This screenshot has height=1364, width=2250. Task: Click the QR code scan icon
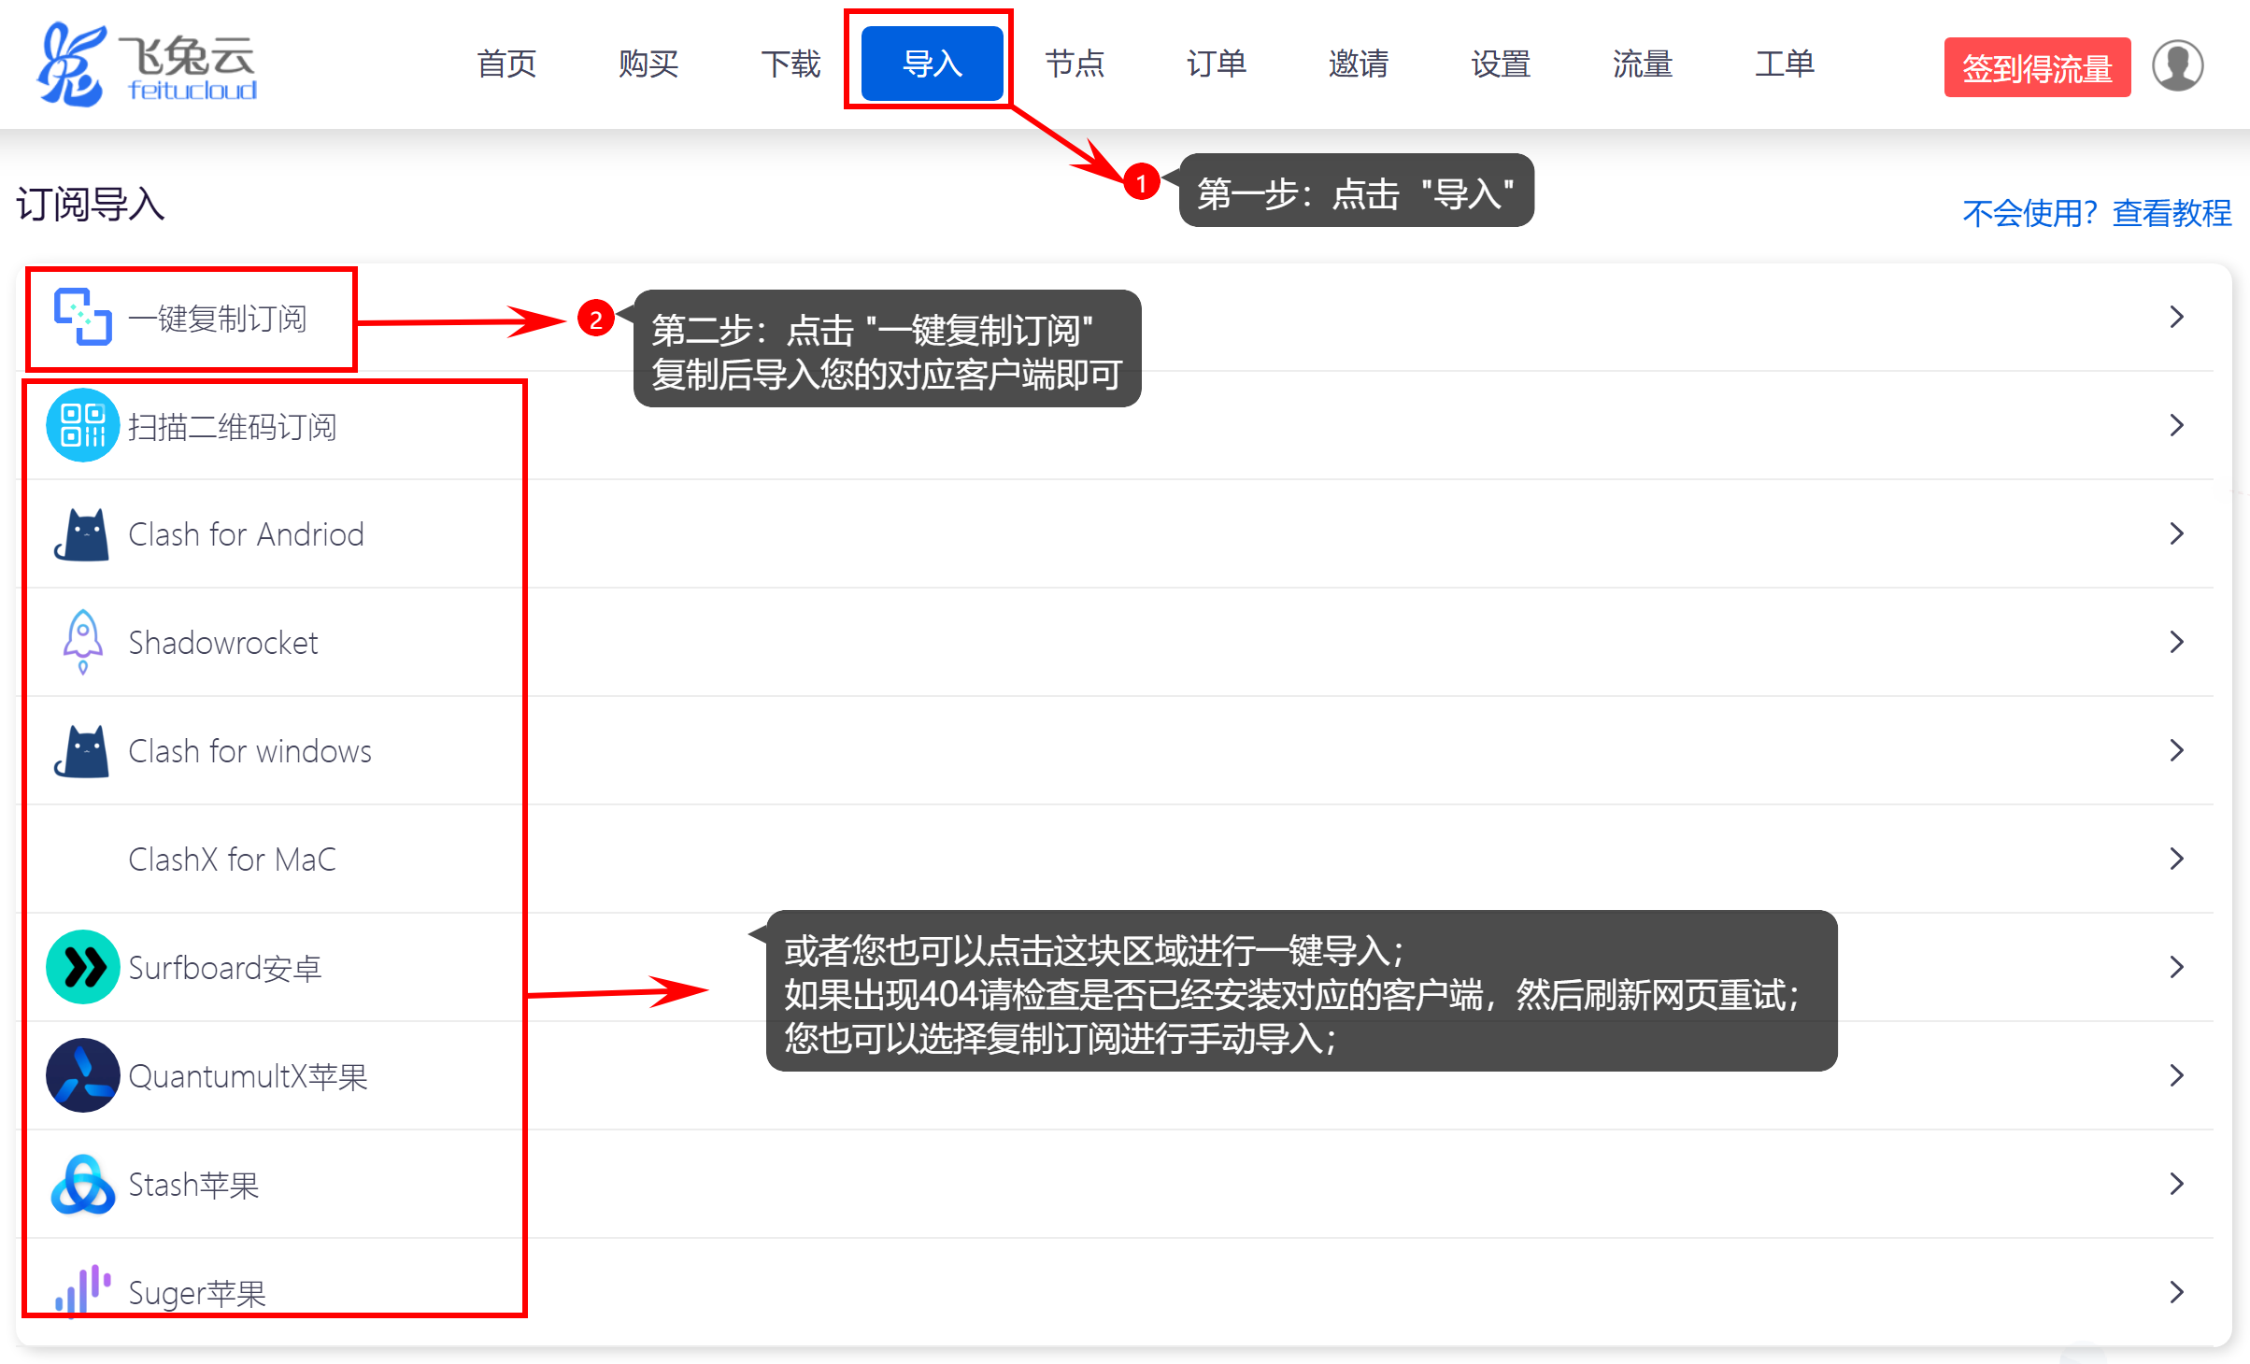tap(82, 425)
